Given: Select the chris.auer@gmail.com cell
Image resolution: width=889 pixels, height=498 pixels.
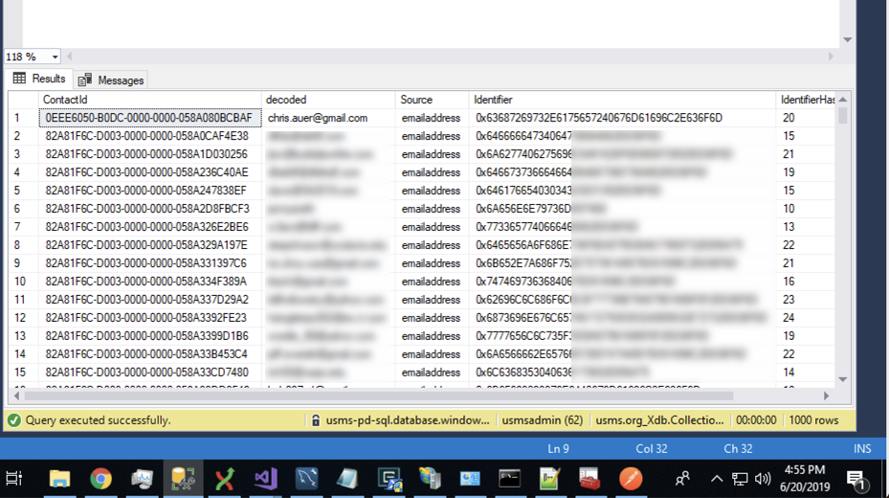Looking at the screenshot, I should (318, 118).
